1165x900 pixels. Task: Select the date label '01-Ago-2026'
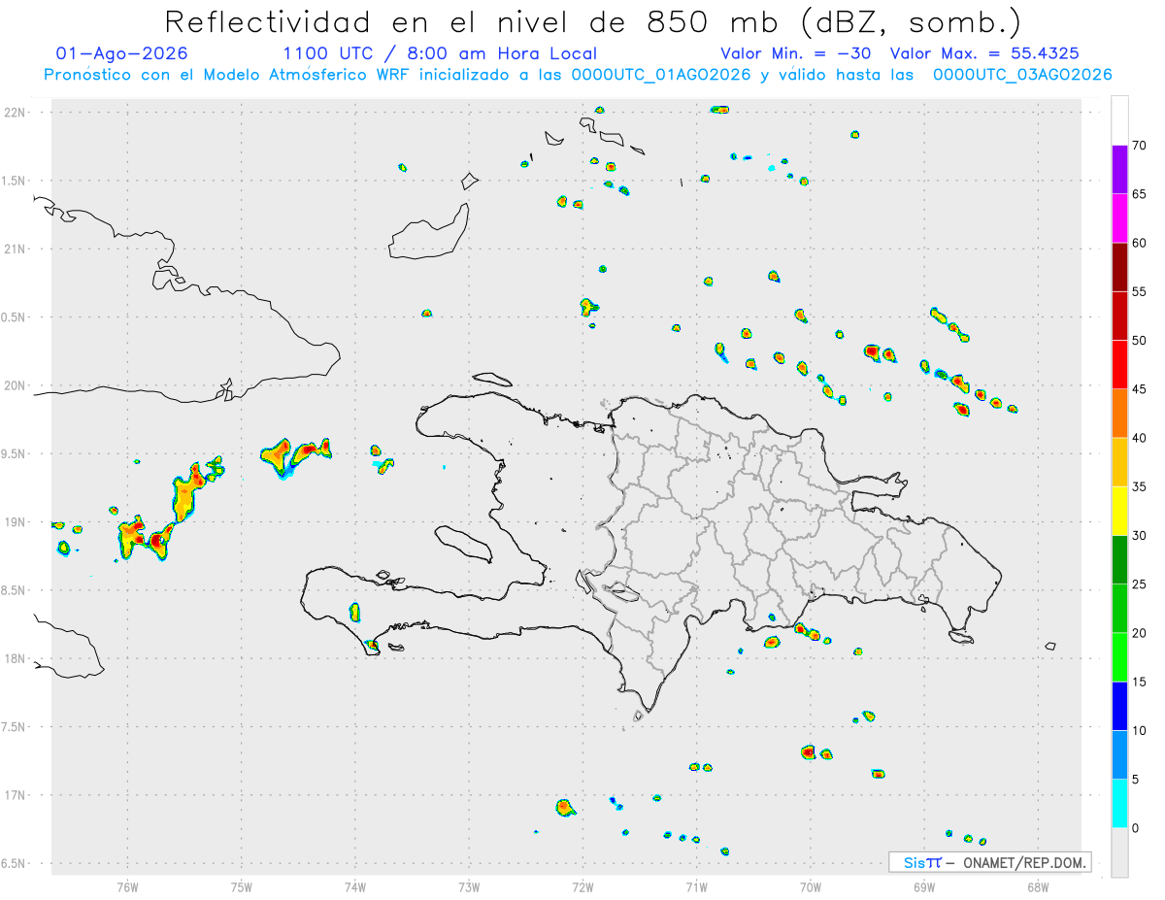pos(122,53)
